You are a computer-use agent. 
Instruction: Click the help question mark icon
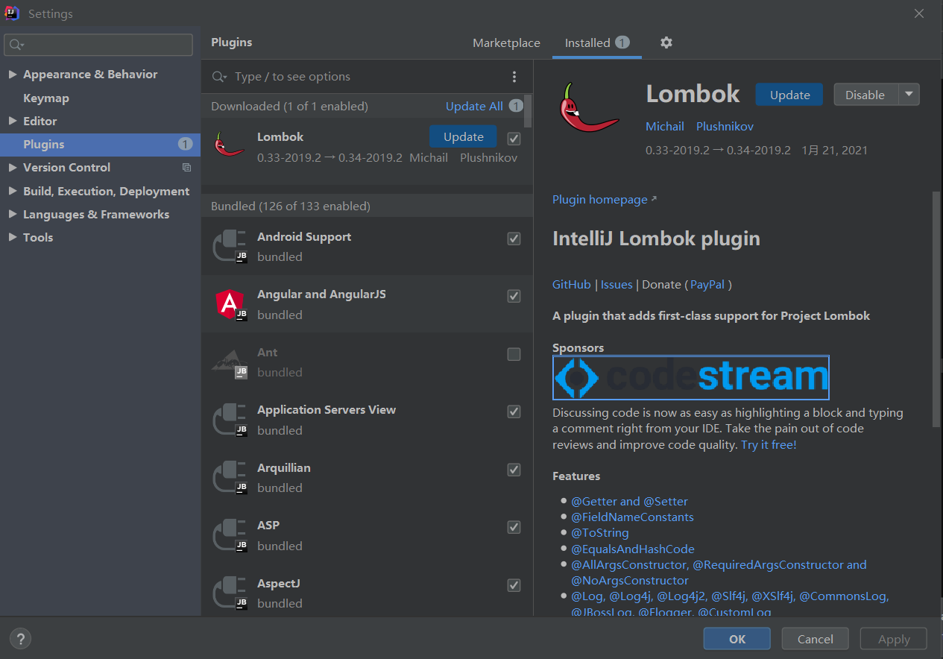[x=20, y=638]
